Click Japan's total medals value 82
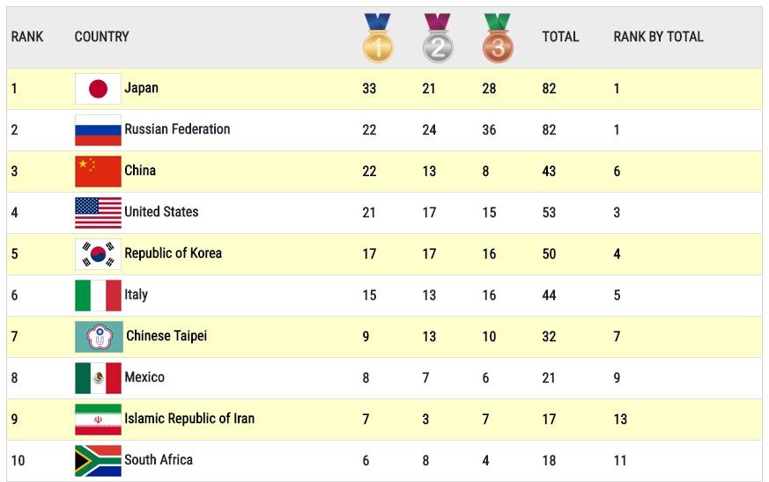Viewport: 769px width, 482px height. coord(549,89)
